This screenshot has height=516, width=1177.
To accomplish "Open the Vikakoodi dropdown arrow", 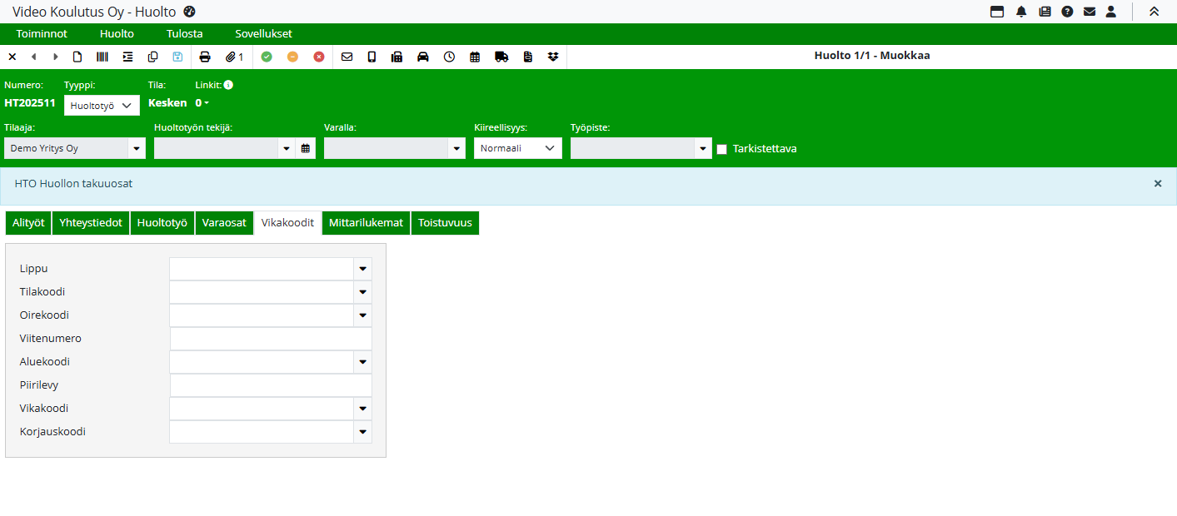I will point(362,409).
